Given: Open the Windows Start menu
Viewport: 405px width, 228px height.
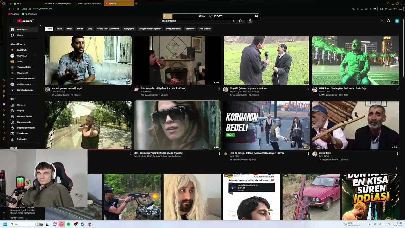Looking at the screenshot, I should tap(5, 224).
